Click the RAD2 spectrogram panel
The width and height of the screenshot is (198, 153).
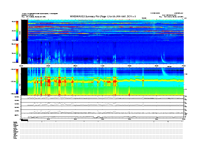pos(102,30)
